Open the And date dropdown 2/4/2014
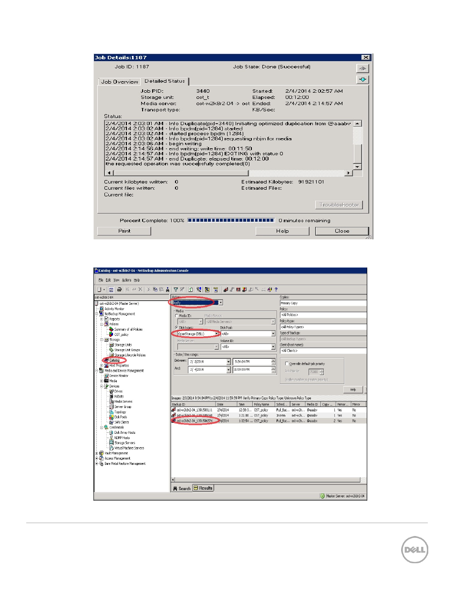This screenshot has height=590, width=455. pos(228,370)
